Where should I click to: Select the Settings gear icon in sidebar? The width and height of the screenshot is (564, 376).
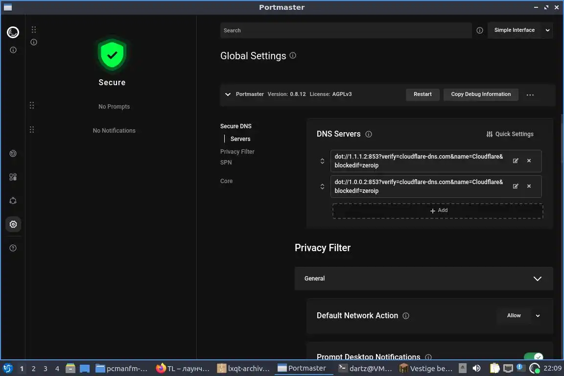(13, 224)
